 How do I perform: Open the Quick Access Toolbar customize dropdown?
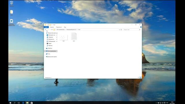[x=52, y=25]
